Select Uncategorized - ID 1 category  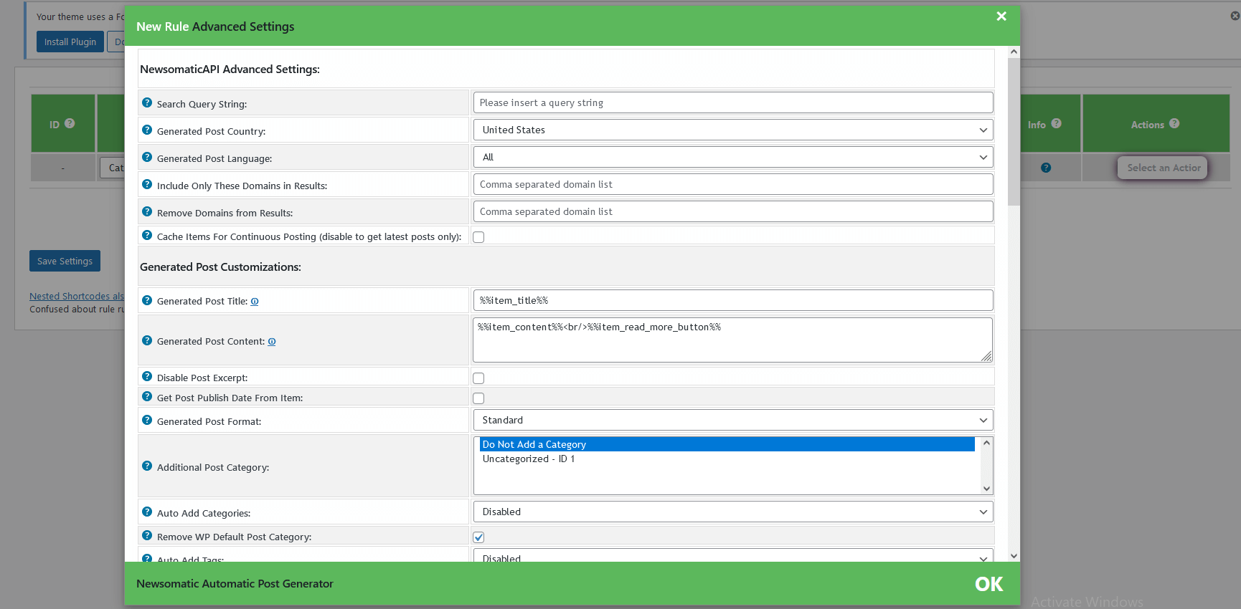tap(727, 459)
